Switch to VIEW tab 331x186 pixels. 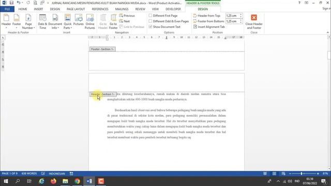[x=155, y=9]
